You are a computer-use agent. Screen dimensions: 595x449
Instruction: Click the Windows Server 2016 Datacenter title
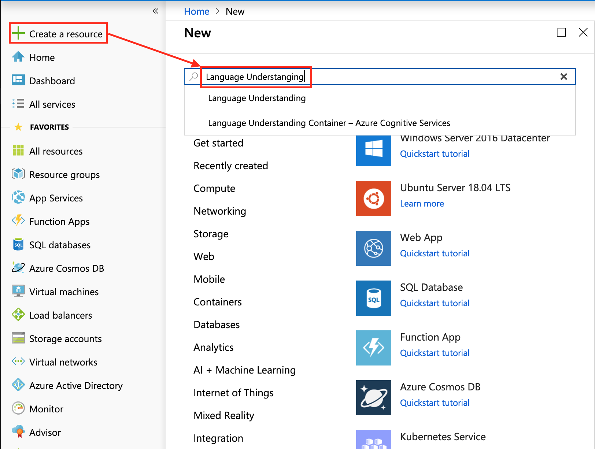click(475, 139)
